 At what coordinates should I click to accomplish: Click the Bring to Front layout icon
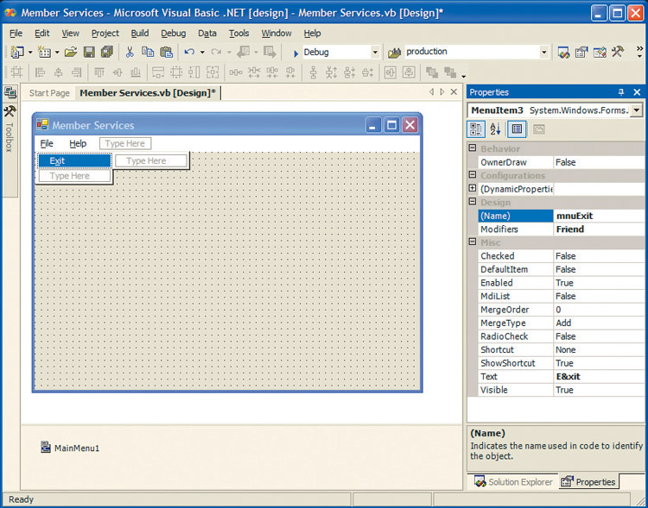[x=432, y=72]
